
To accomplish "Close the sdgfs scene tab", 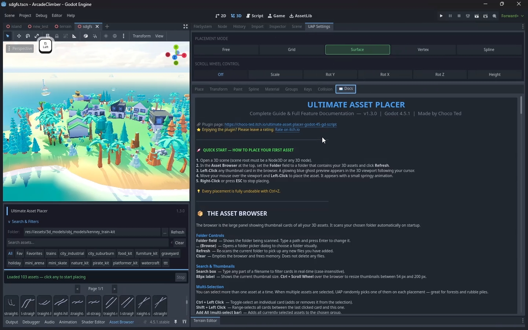I will click(x=98, y=27).
